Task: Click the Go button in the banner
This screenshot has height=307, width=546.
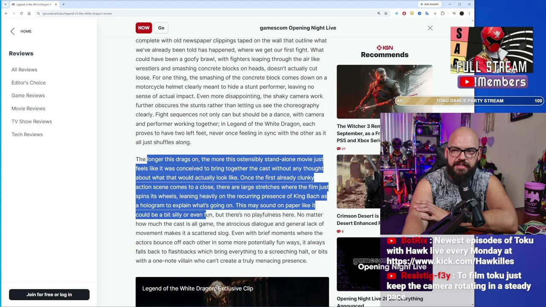Action: (x=161, y=28)
